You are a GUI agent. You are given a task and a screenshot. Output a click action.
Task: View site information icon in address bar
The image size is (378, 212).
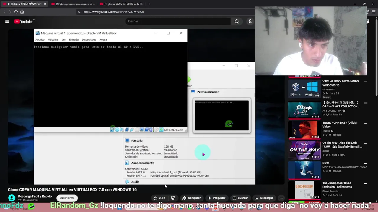pos(79,12)
